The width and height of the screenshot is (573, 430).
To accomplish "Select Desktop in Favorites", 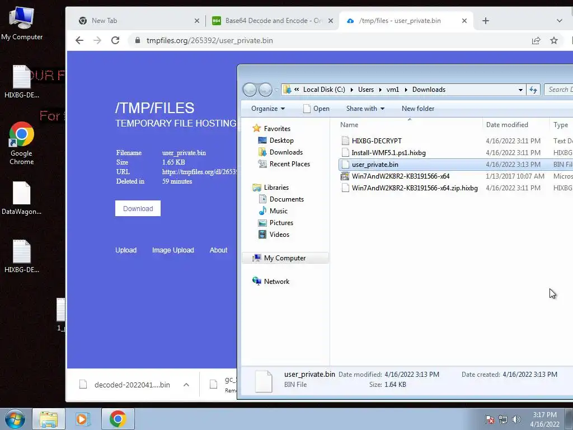I will tap(281, 141).
